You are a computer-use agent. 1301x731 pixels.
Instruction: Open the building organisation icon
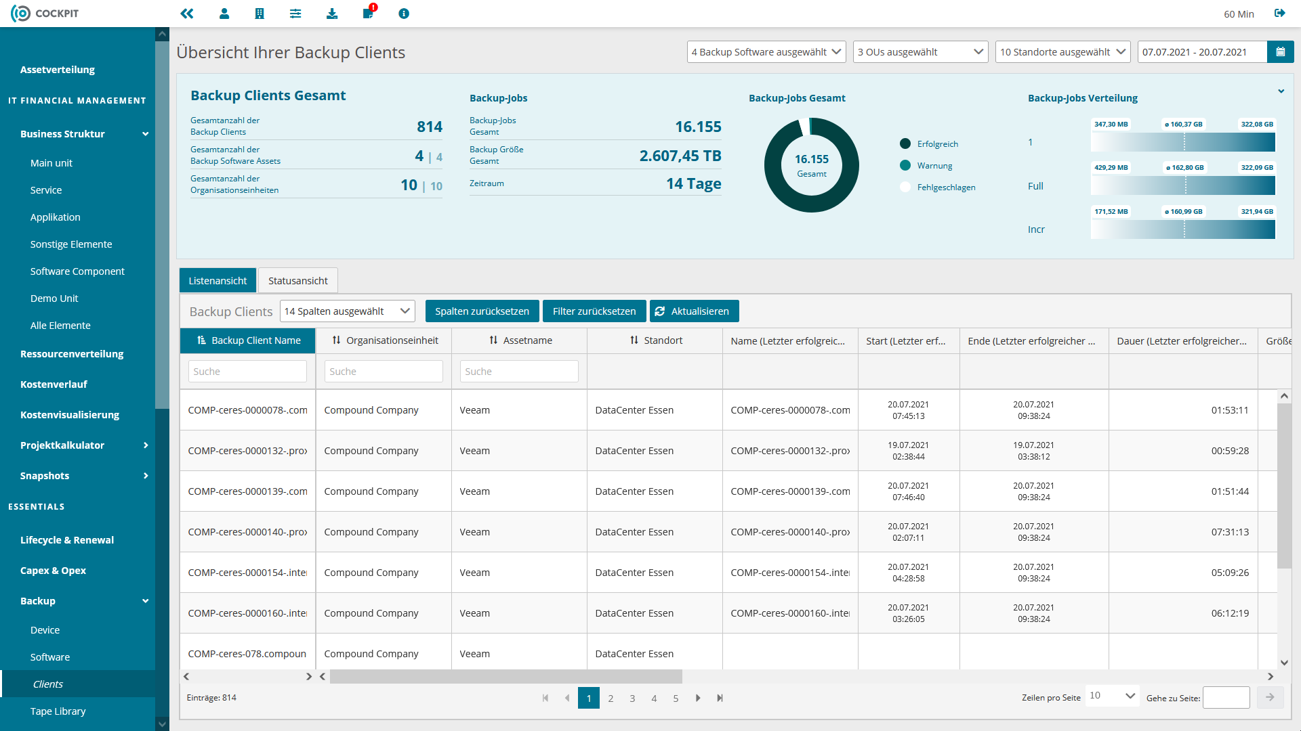(x=260, y=14)
